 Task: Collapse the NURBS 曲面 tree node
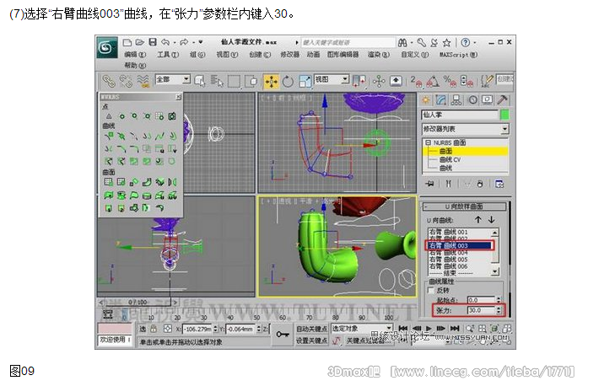428,142
